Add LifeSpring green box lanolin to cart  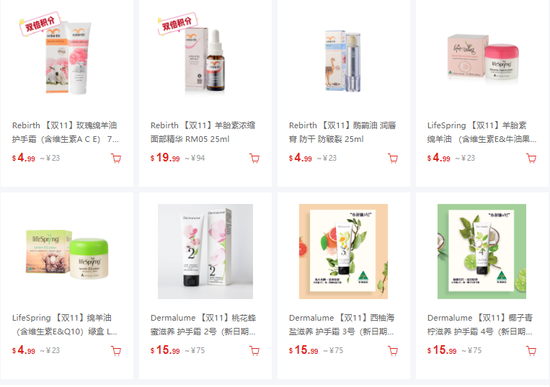point(116,351)
